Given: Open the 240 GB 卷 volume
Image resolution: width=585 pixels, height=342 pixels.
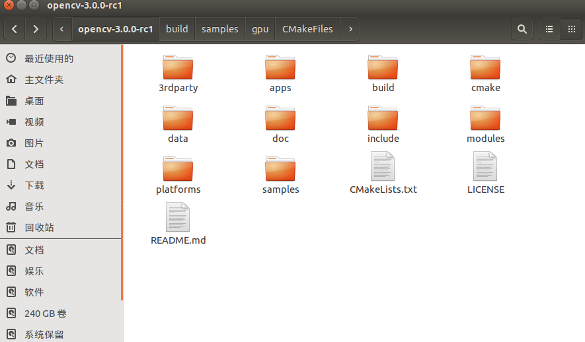Looking at the screenshot, I should (x=60, y=314).
